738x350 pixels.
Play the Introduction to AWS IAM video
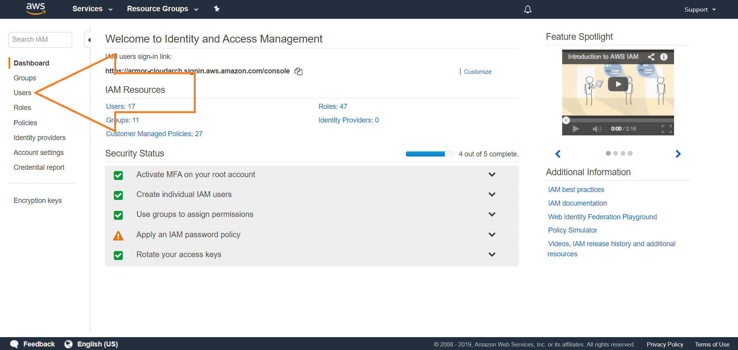pyautogui.click(x=618, y=84)
